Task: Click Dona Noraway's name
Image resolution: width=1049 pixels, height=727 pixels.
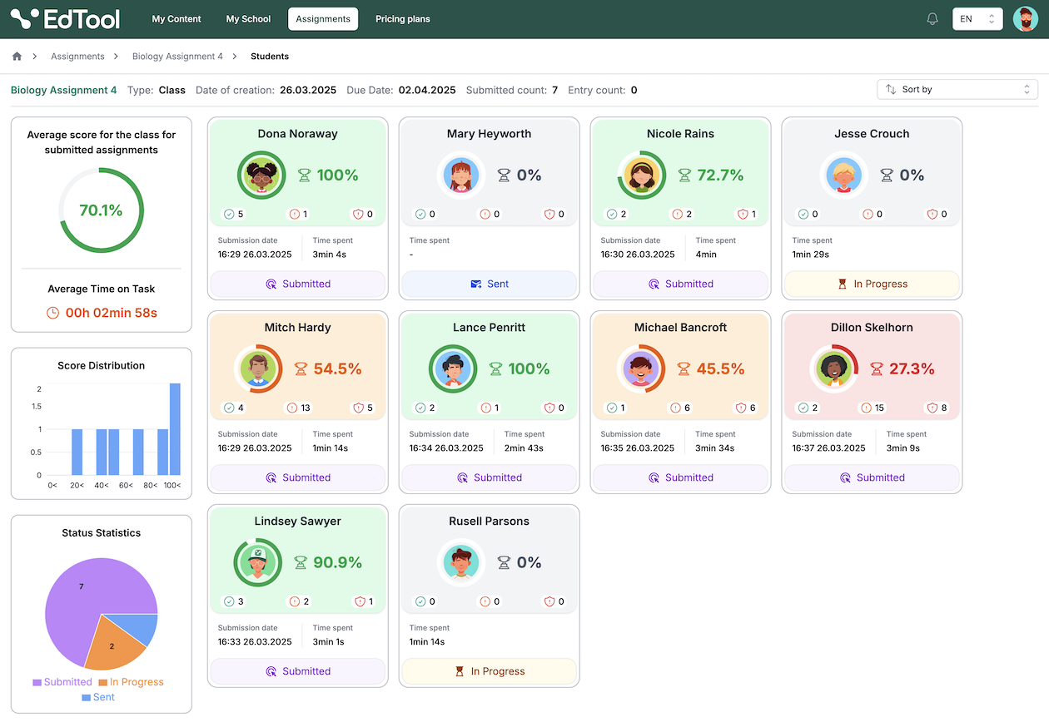Action: pyautogui.click(x=298, y=134)
